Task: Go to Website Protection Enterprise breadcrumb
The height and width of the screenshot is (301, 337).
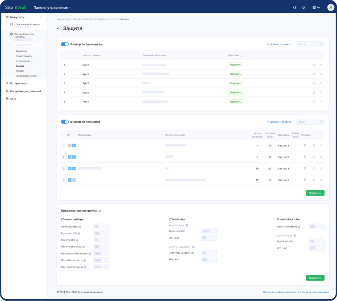Action: (89, 19)
